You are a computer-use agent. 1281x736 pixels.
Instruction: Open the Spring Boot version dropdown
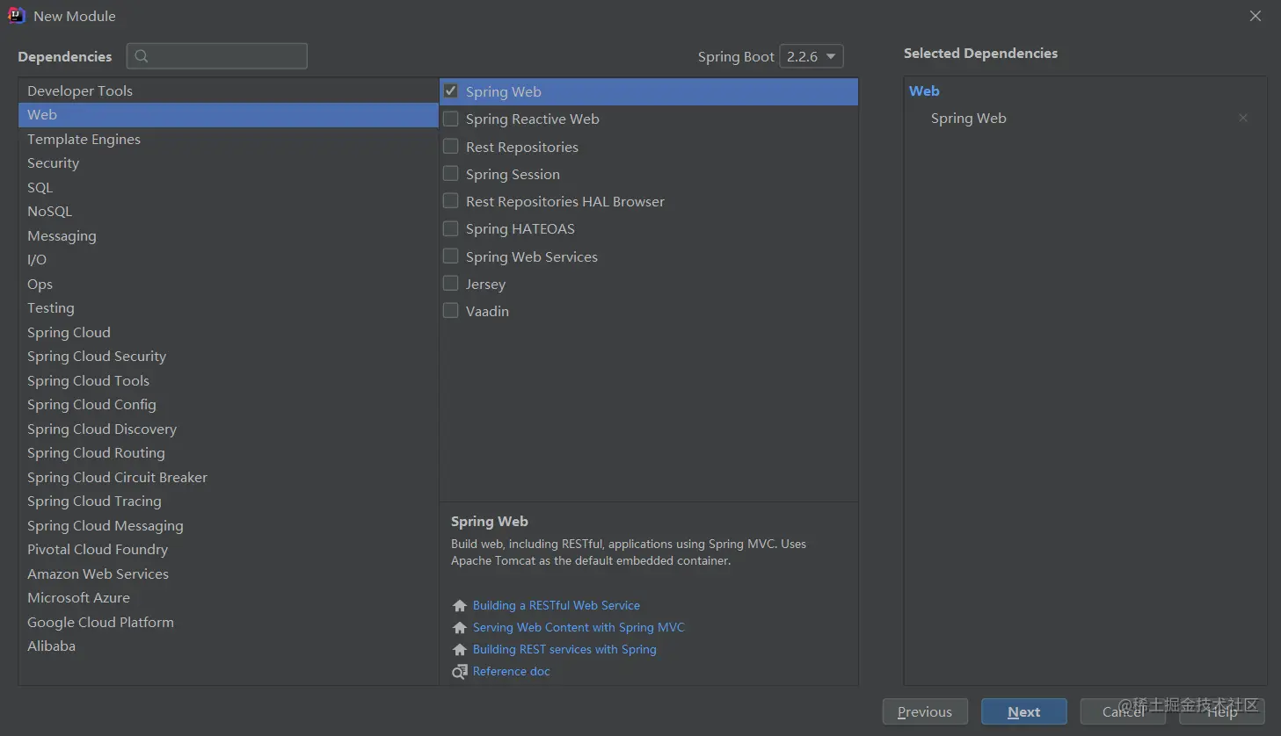coord(812,56)
